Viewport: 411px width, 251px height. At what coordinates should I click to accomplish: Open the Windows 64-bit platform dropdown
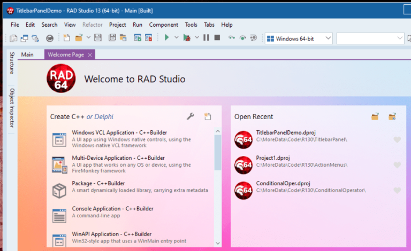(299, 38)
